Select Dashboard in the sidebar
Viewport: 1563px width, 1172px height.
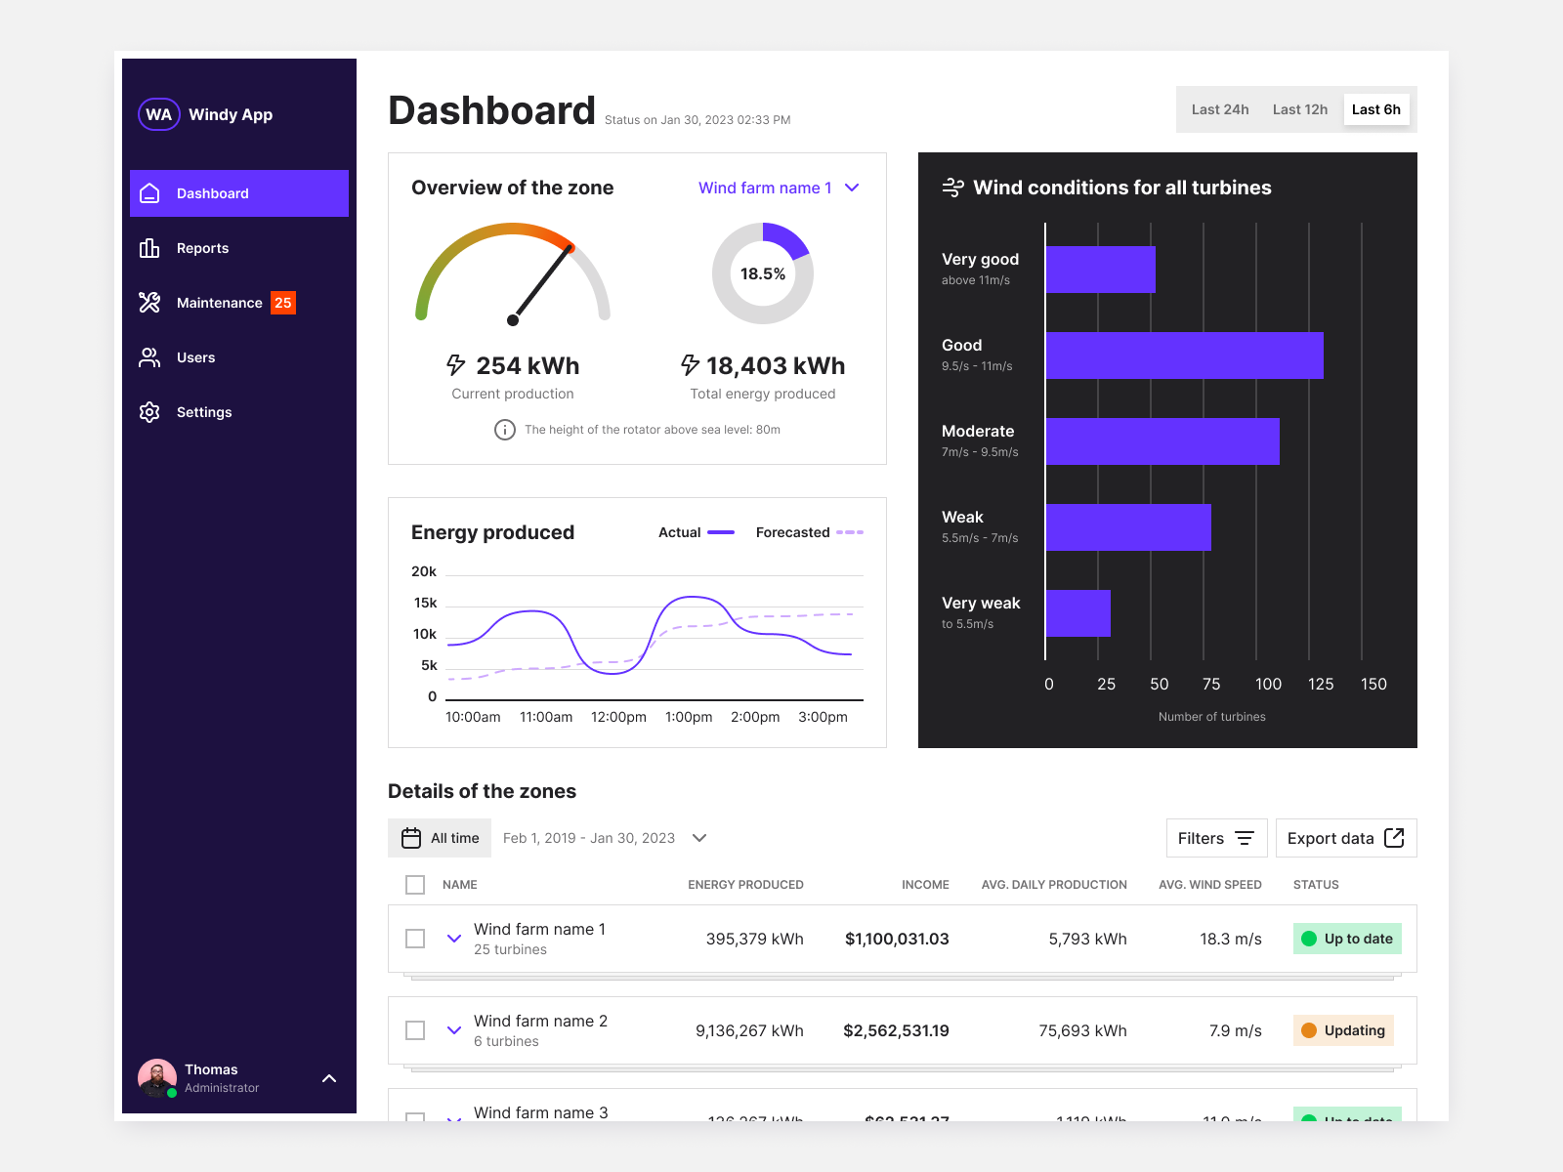click(212, 192)
